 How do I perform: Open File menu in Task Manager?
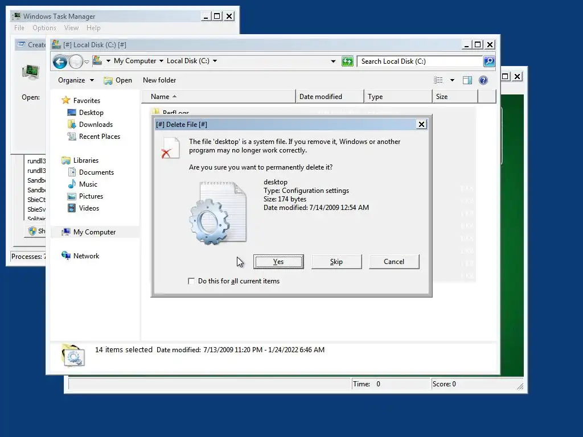(x=19, y=28)
